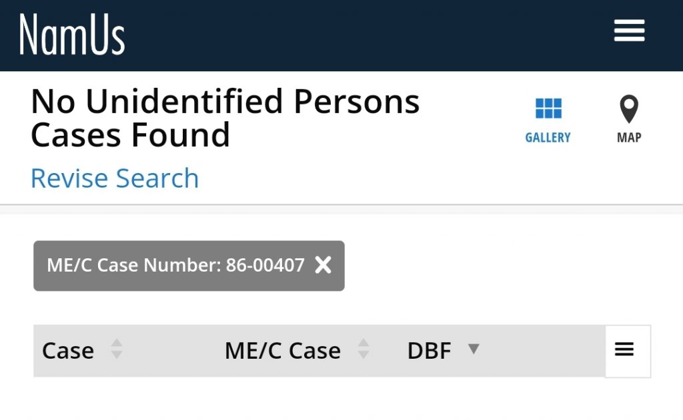Click the 'No Unidentified Persons Cases Found' heading
Image resolution: width=683 pixels, height=420 pixels.
pos(225,118)
